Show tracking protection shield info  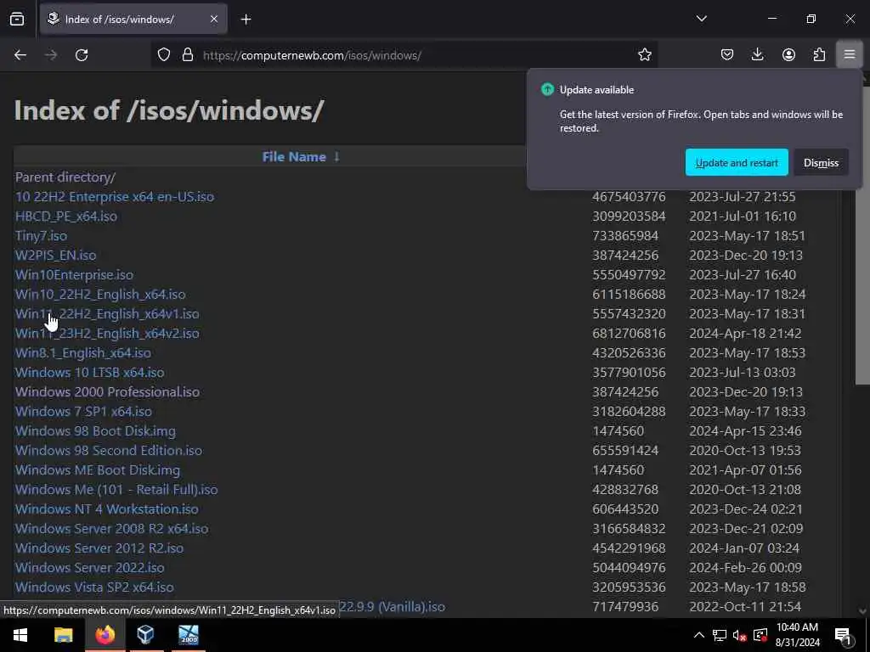pyautogui.click(x=164, y=55)
